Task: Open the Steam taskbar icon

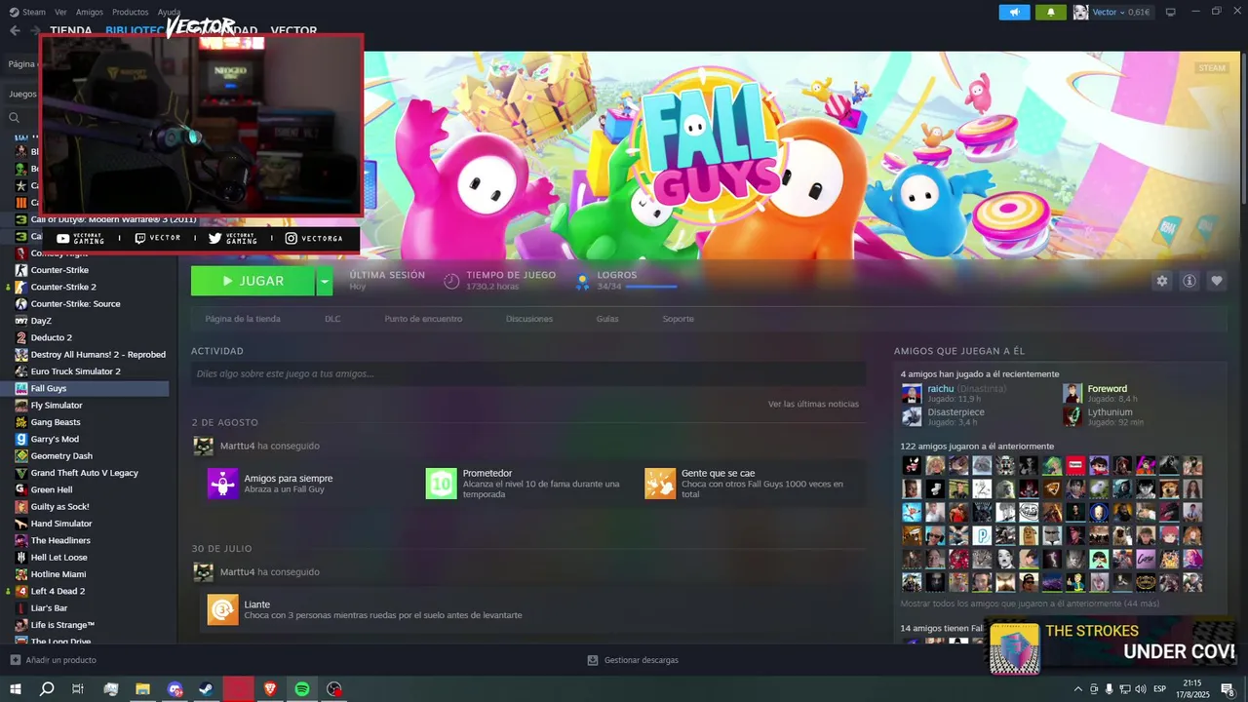Action: coord(207,689)
